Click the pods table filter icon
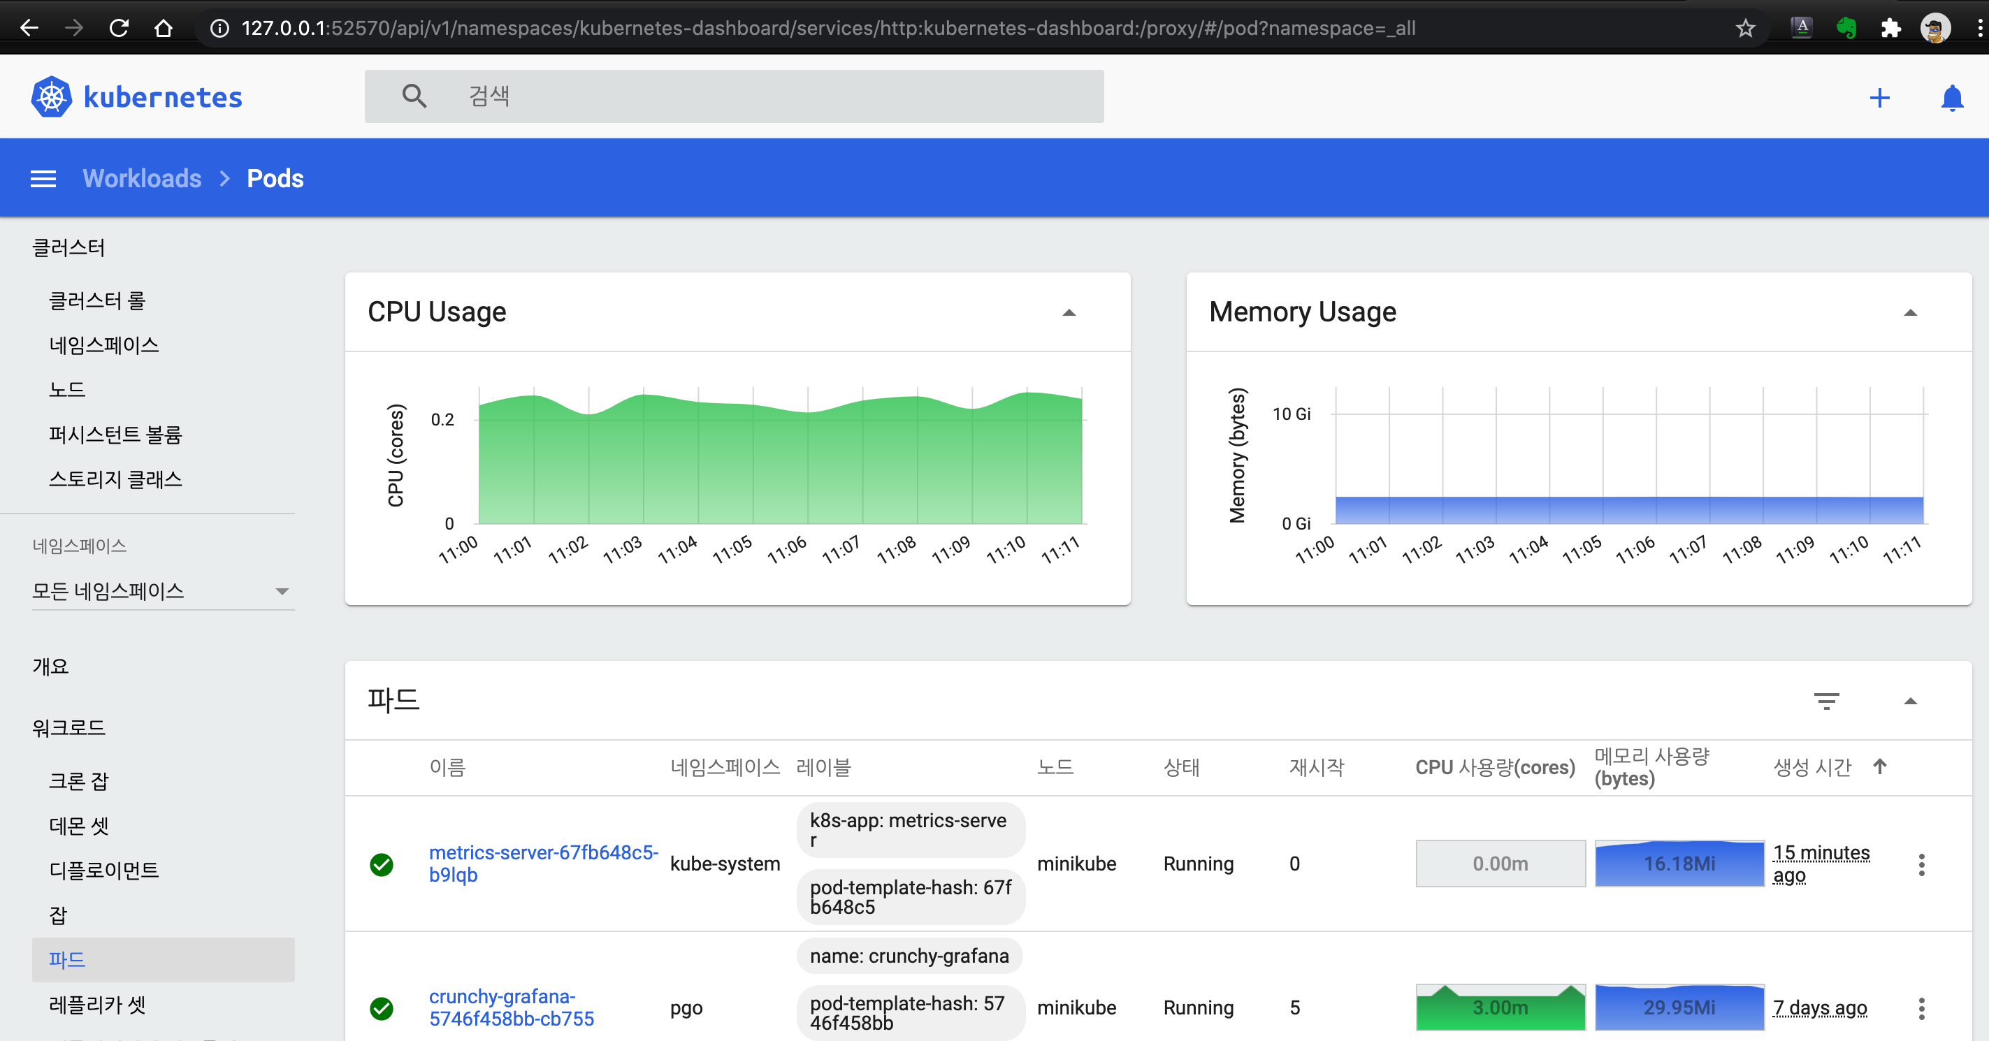The width and height of the screenshot is (1989, 1041). (1826, 701)
